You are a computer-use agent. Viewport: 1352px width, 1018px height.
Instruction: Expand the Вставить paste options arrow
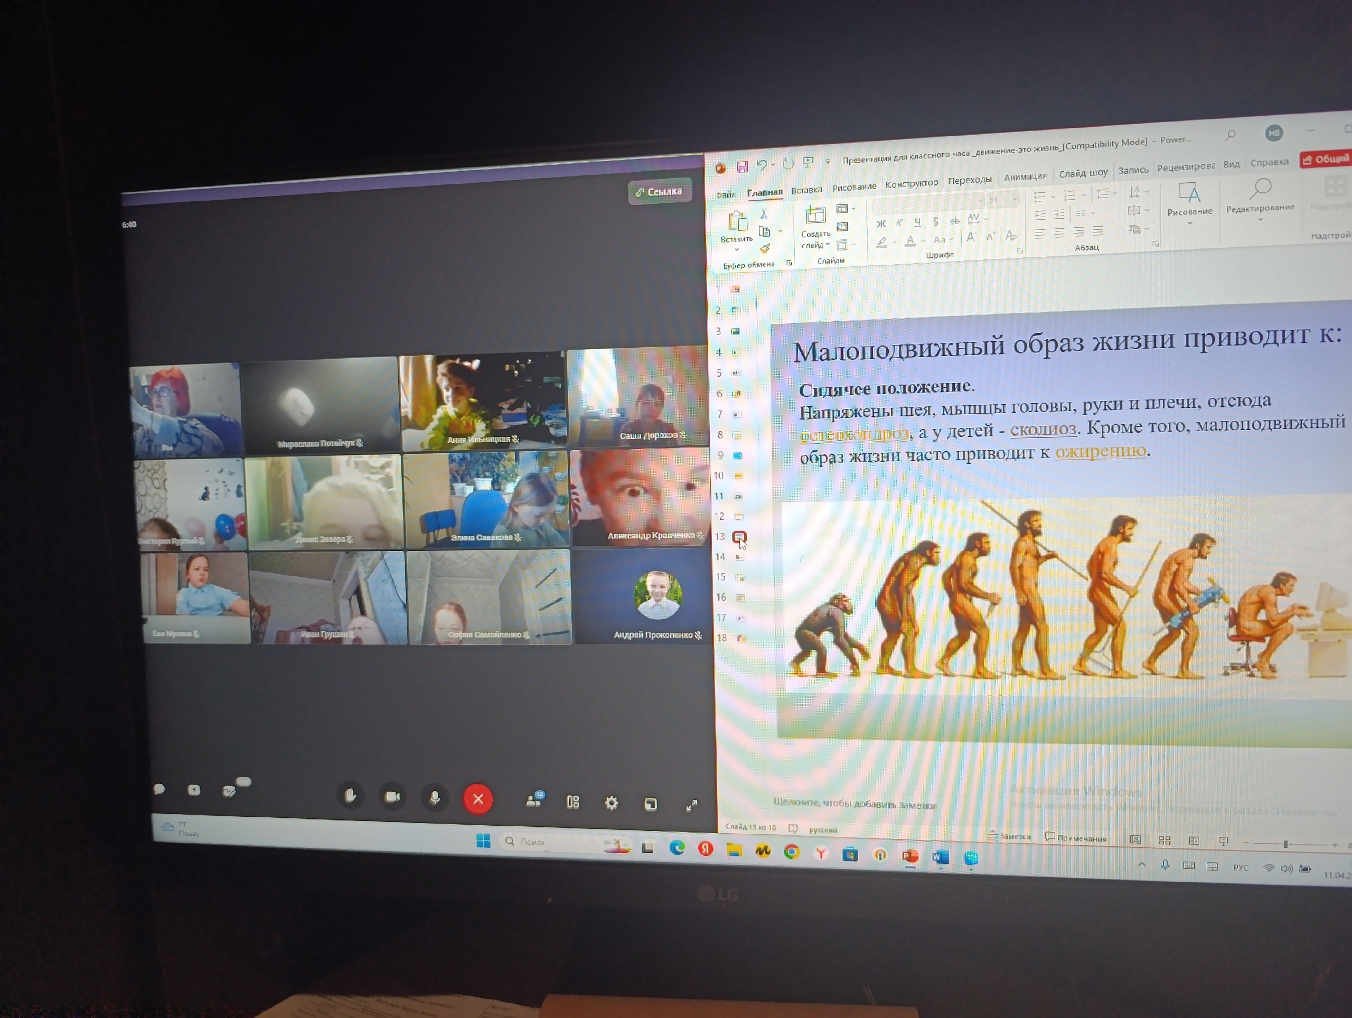click(x=737, y=249)
